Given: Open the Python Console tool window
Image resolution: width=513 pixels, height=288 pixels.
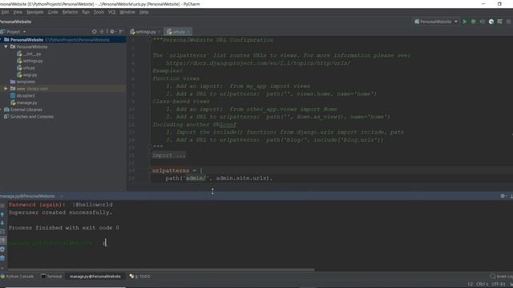Looking at the screenshot, I should [x=18, y=277].
